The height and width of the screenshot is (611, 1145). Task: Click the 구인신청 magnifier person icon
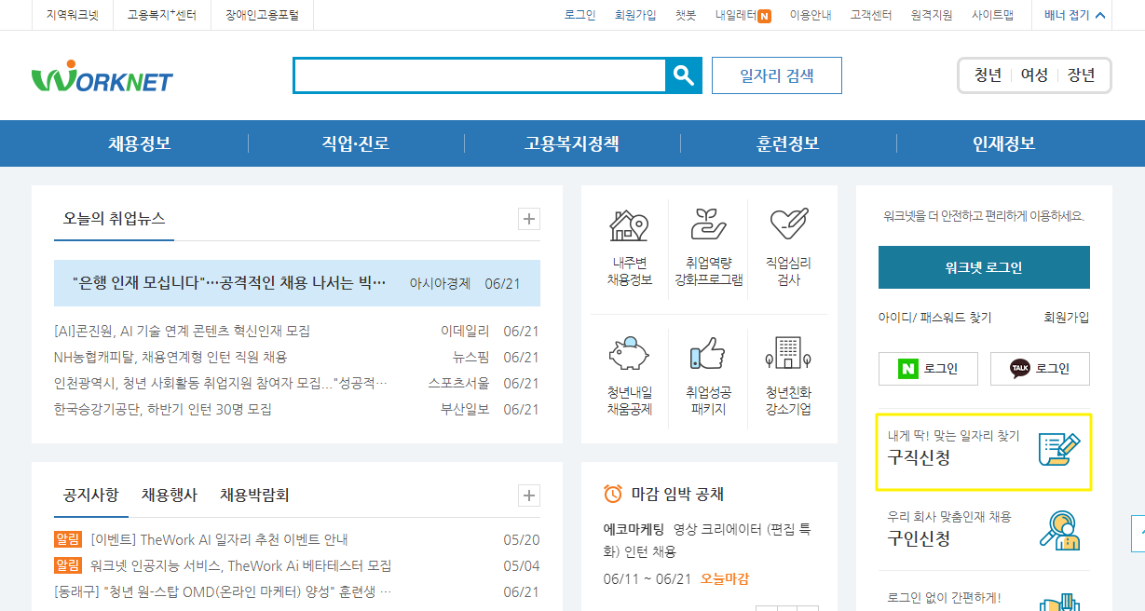click(1060, 531)
